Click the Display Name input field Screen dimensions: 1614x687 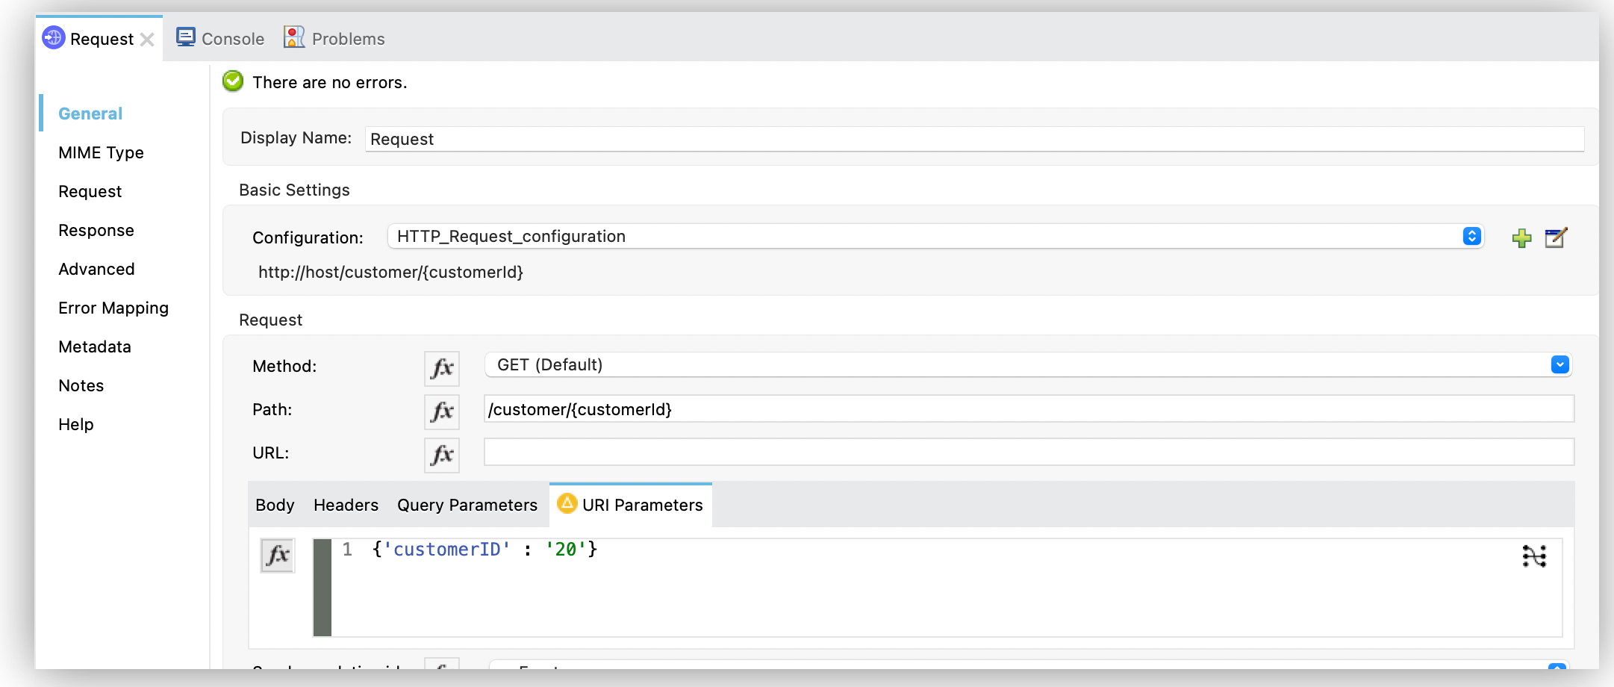point(974,139)
